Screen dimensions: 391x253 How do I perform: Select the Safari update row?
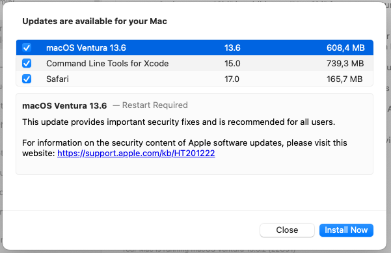tap(195, 79)
